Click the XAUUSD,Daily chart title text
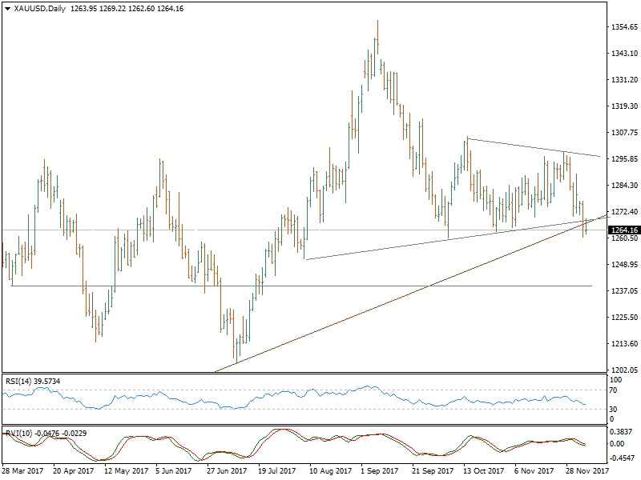 click(42, 9)
